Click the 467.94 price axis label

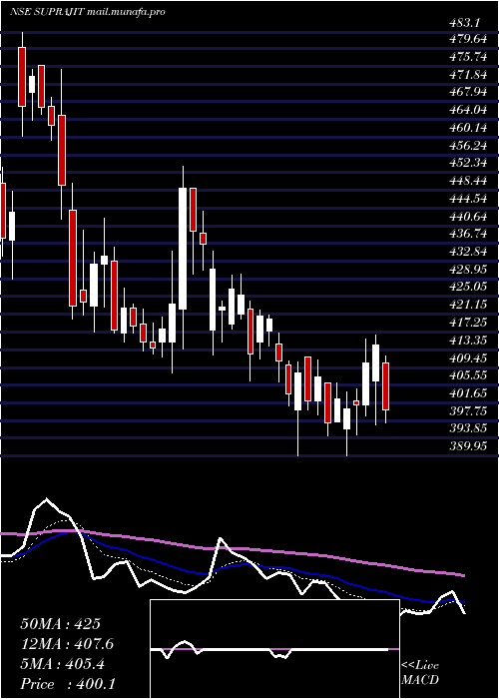click(467, 92)
